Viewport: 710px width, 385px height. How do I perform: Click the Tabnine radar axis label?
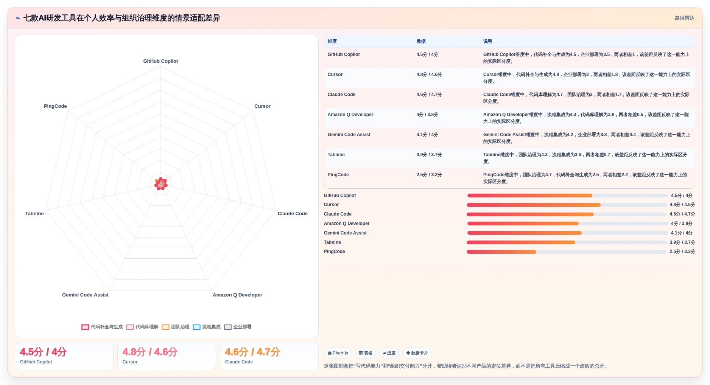pyautogui.click(x=34, y=214)
